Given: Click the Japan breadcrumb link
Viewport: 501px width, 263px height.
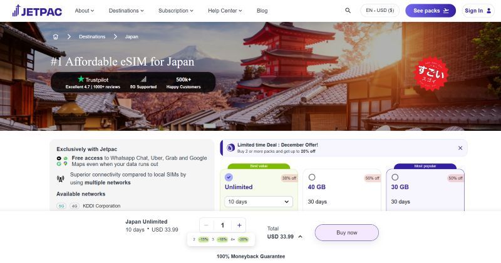Looking at the screenshot, I should coord(132,37).
